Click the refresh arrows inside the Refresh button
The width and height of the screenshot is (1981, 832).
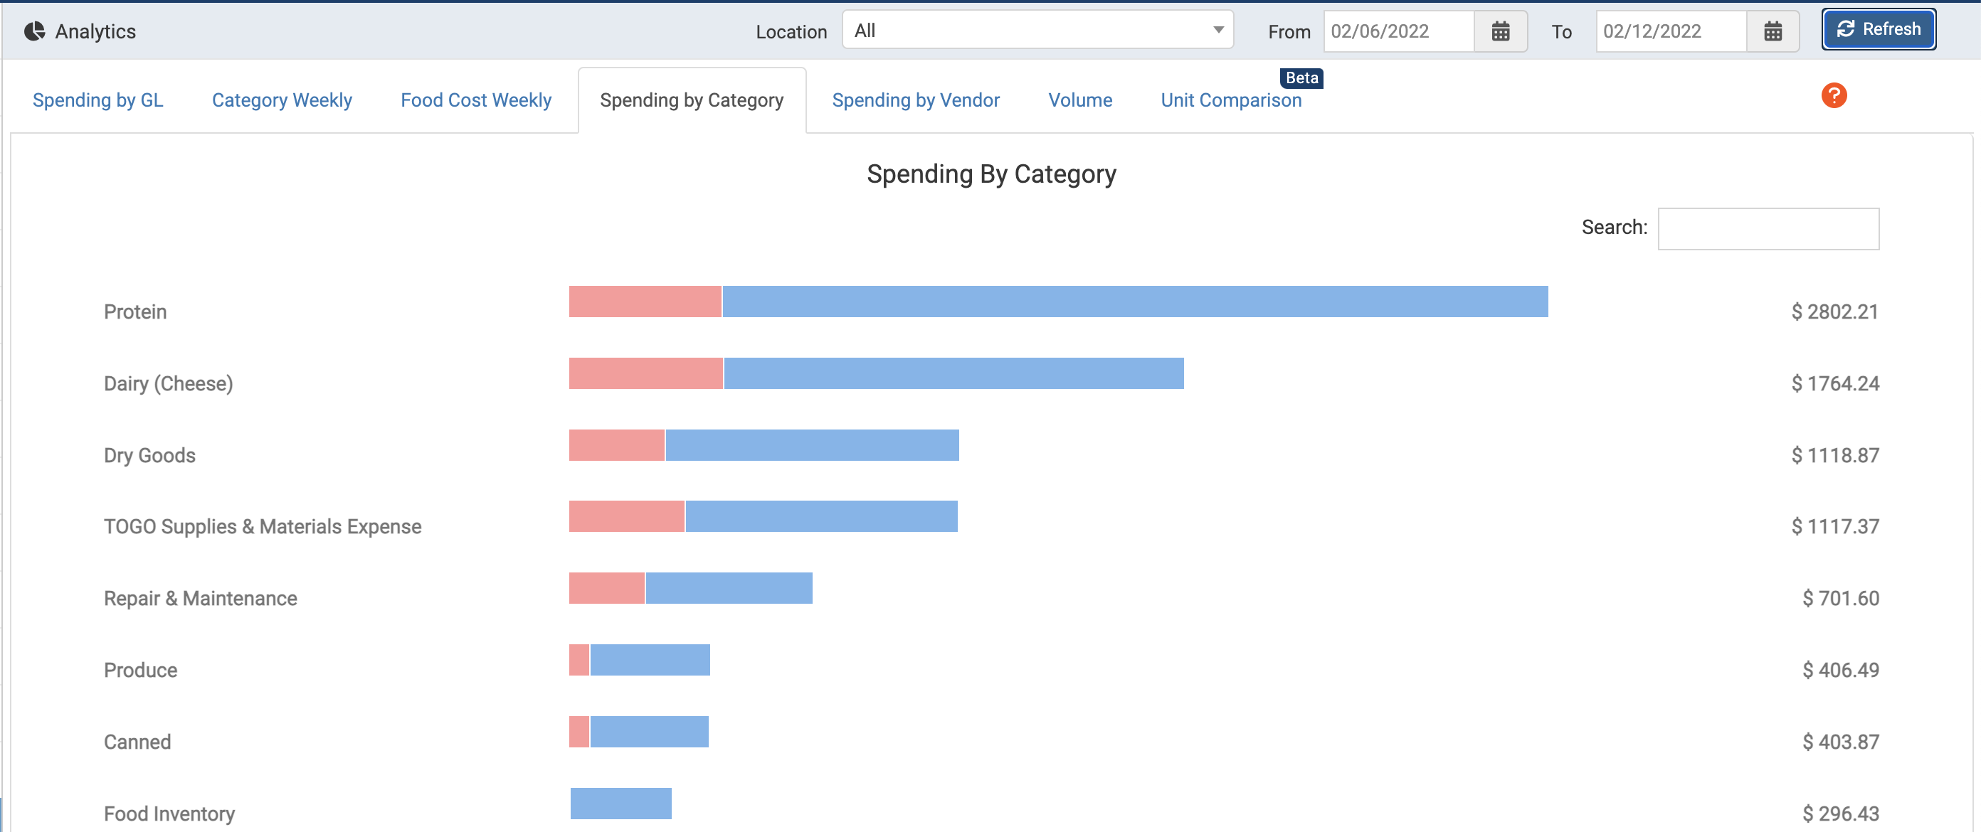click(x=1845, y=28)
